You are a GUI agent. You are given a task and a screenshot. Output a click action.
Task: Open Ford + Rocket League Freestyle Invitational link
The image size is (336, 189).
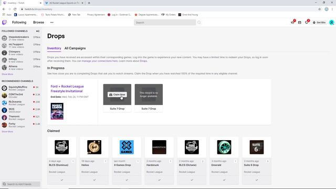[67, 89]
